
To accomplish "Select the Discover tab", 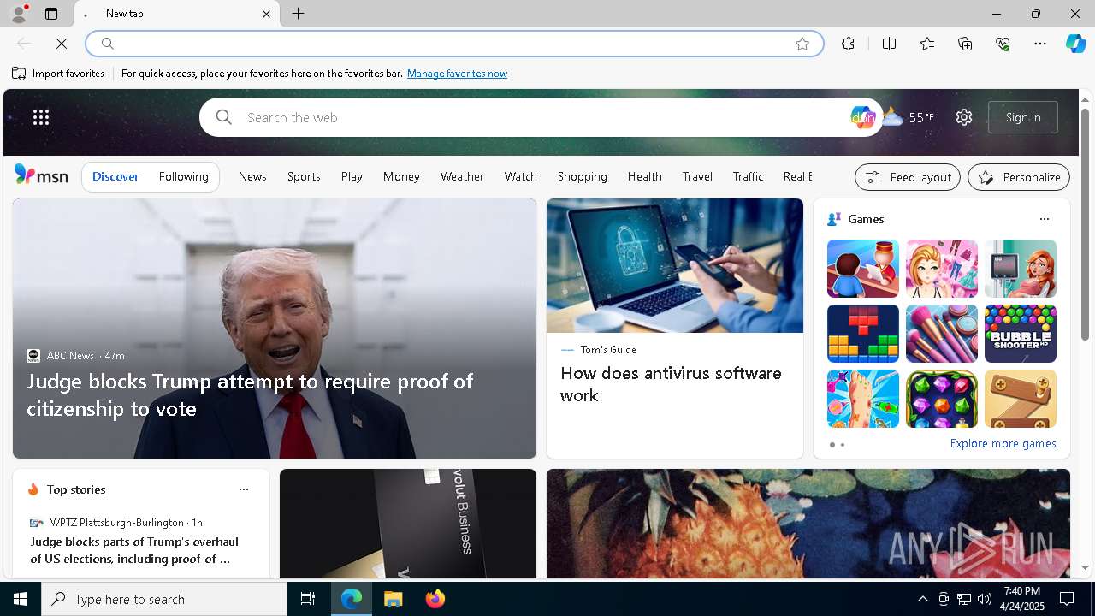I will coord(115,176).
